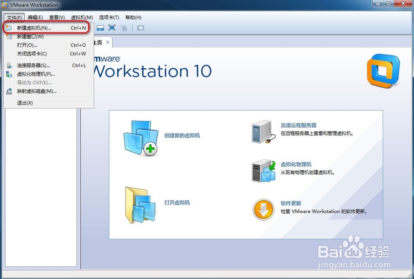Collapse the open 文件(F) menu
This screenshot has height=279, width=414.
[14, 17]
